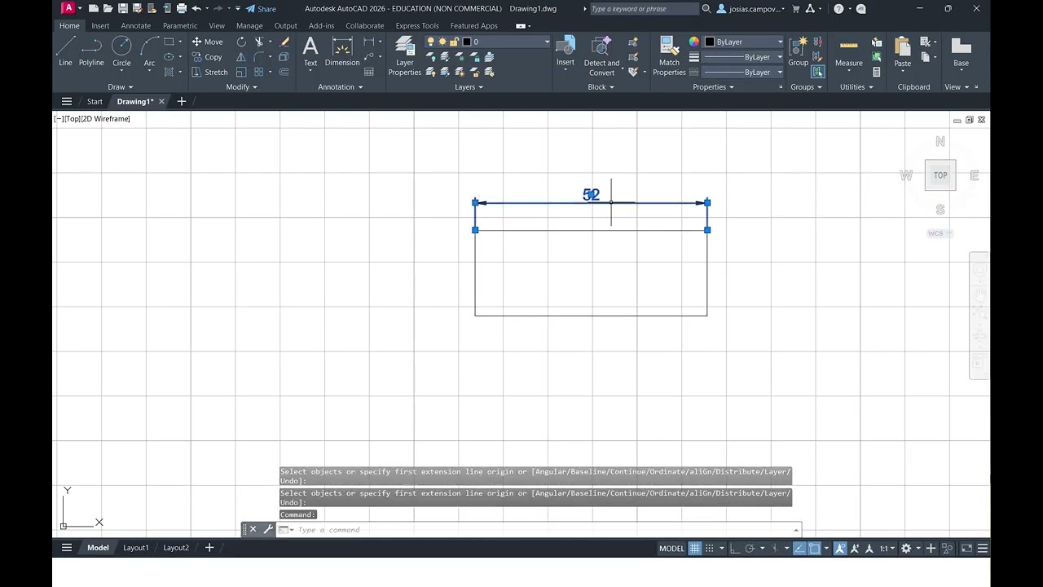Select the Text annotation tool

tap(310, 51)
